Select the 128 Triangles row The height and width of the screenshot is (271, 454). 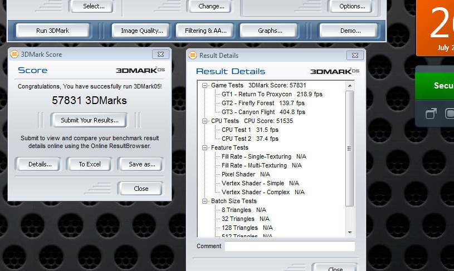[x=247, y=228]
